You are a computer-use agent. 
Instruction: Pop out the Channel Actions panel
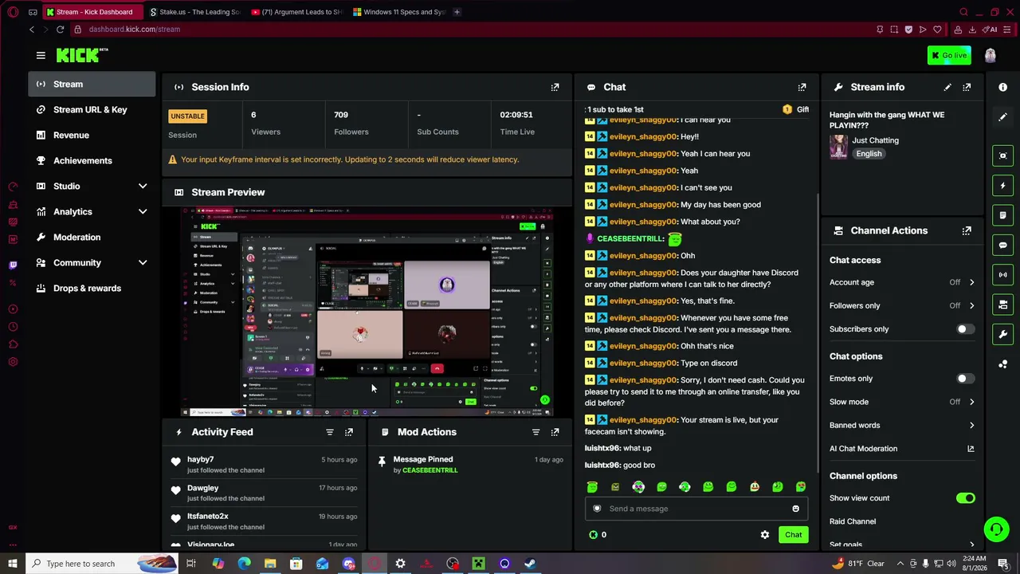[x=967, y=230]
